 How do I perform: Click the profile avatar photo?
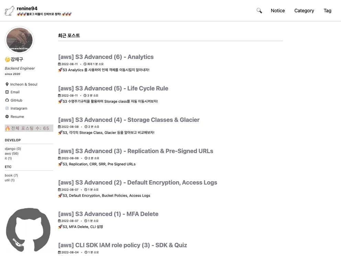pos(20,40)
